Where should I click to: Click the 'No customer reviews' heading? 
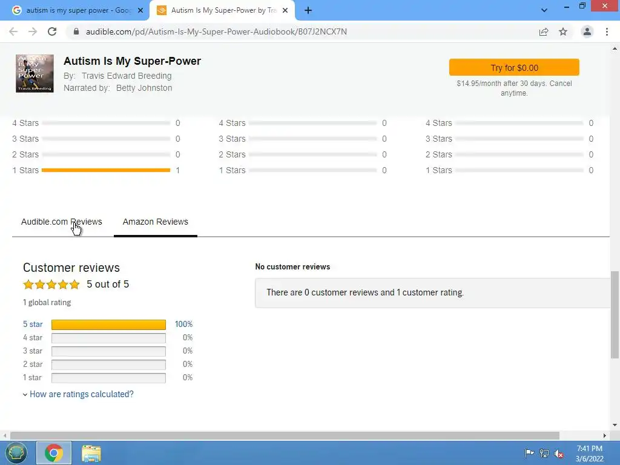click(x=292, y=267)
